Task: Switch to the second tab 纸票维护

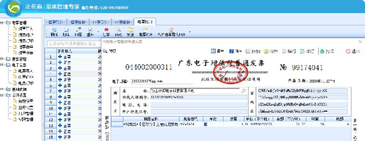Action: (x=78, y=22)
